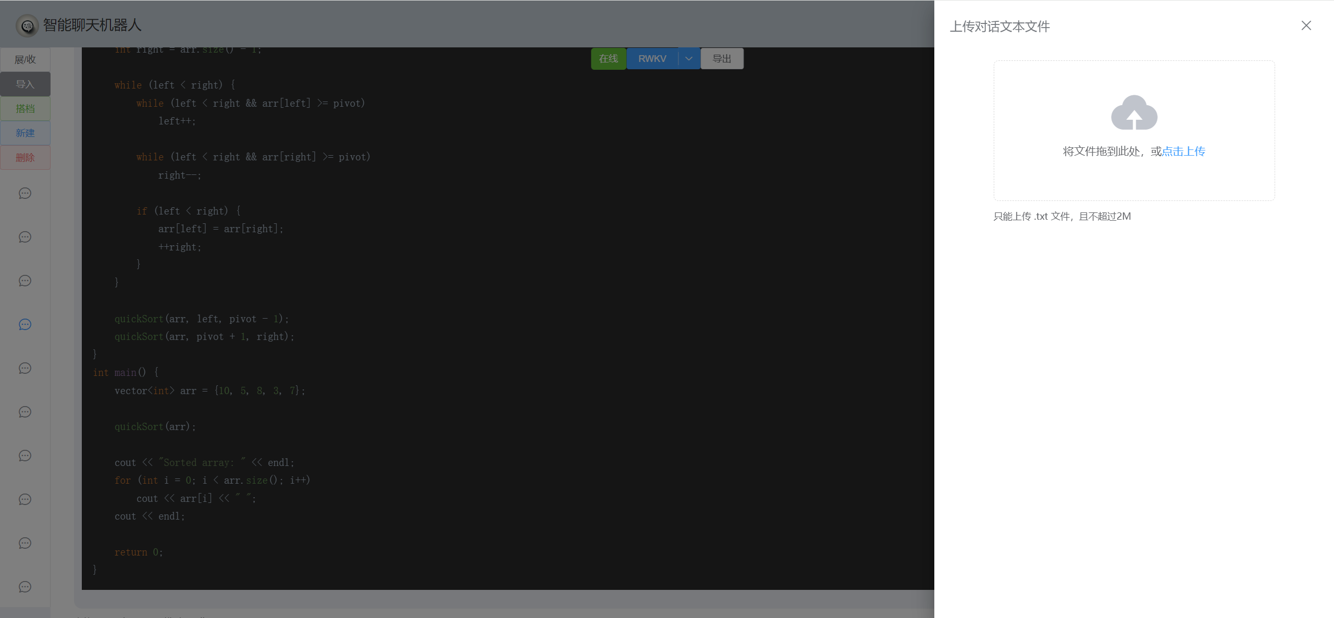This screenshot has height=618, width=1334.
Task: Open the second chat conversation icon
Action: (25, 237)
